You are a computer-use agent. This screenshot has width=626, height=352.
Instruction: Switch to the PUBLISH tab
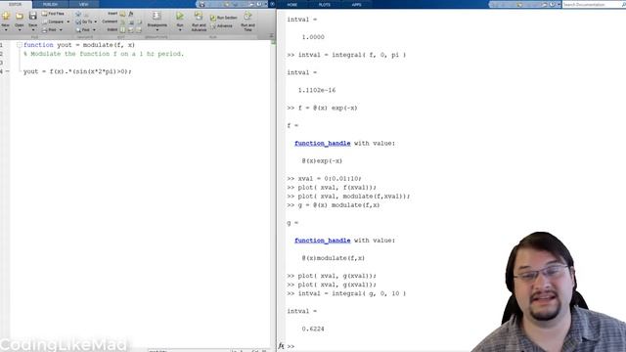click(50, 4)
